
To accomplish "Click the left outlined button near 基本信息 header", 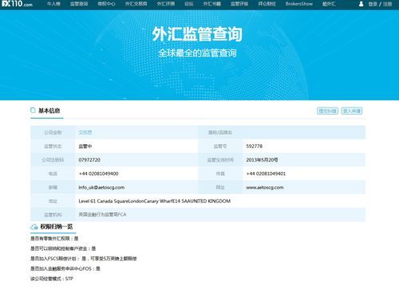I will coord(327,111).
